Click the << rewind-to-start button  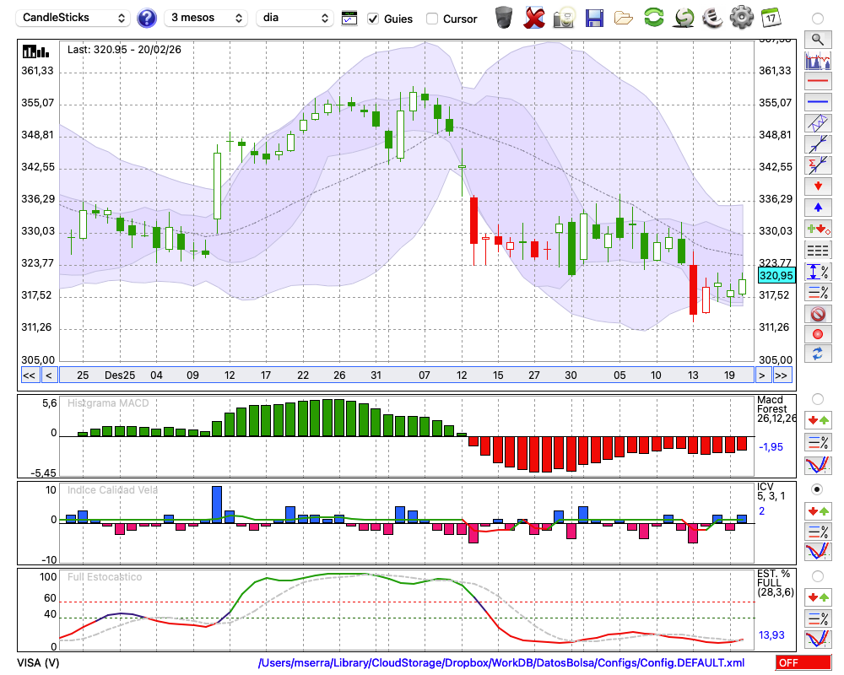point(29,375)
